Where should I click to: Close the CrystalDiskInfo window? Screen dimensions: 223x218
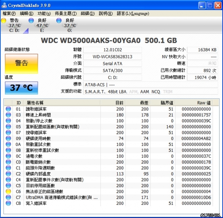click(218, 6)
